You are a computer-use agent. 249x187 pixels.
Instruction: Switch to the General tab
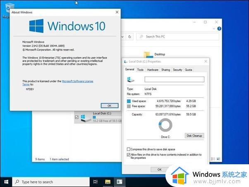coord(129,70)
